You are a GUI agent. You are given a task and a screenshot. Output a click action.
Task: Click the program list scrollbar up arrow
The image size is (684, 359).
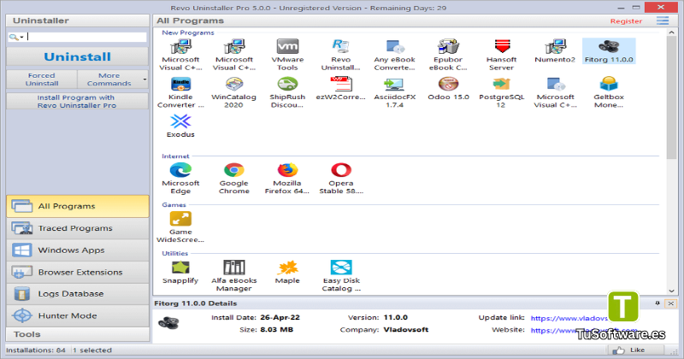tap(671, 33)
